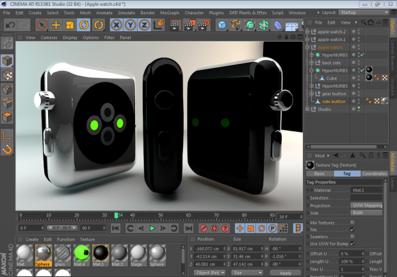Add a Cube primitive object

click(x=222, y=25)
